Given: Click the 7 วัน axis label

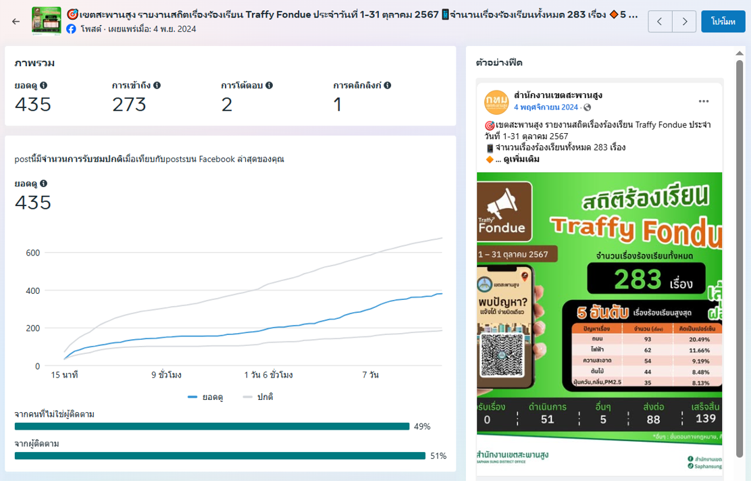Looking at the screenshot, I should [x=371, y=375].
